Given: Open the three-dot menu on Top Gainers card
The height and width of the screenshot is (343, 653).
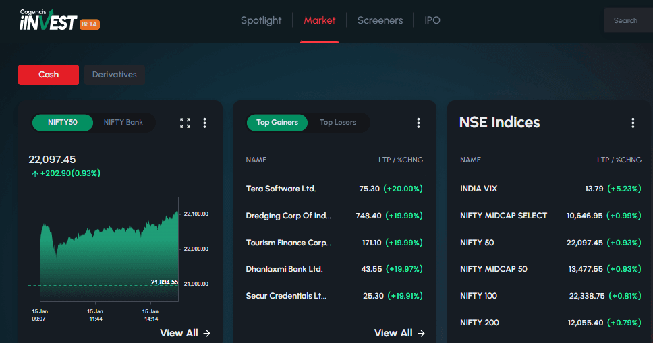Looking at the screenshot, I should tap(418, 123).
